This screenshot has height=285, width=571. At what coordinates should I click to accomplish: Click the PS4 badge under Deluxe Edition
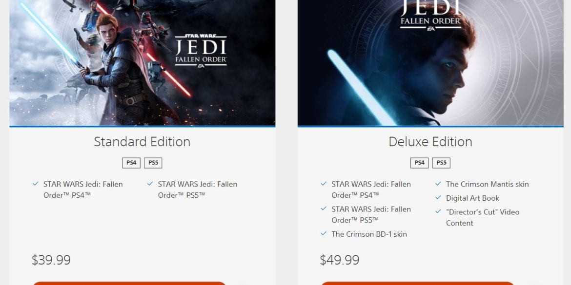pyautogui.click(x=420, y=163)
